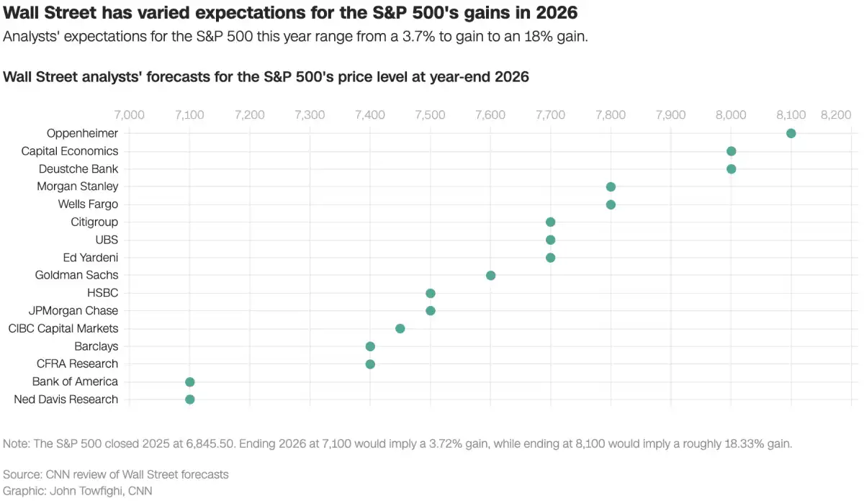Click the UBS data point

[550, 240]
